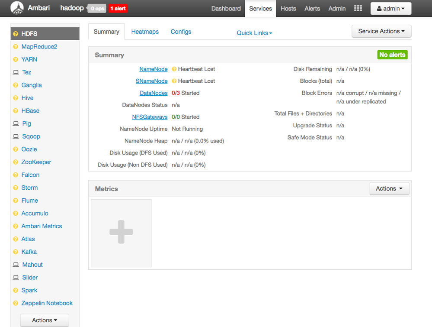Open the admin user dropdown
This screenshot has width=432, height=327.
pyautogui.click(x=390, y=9)
